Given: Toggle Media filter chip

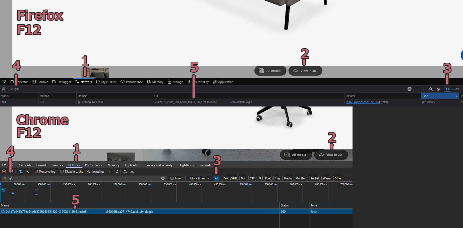Looking at the screenshot, I should (x=288, y=178).
